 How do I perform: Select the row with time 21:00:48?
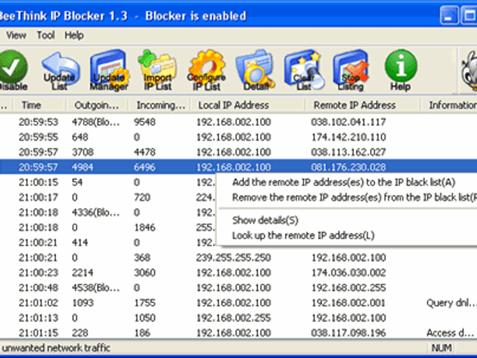[238, 288]
